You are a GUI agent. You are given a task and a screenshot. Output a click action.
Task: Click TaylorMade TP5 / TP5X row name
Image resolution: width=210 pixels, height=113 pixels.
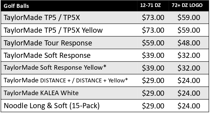(x=42, y=18)
